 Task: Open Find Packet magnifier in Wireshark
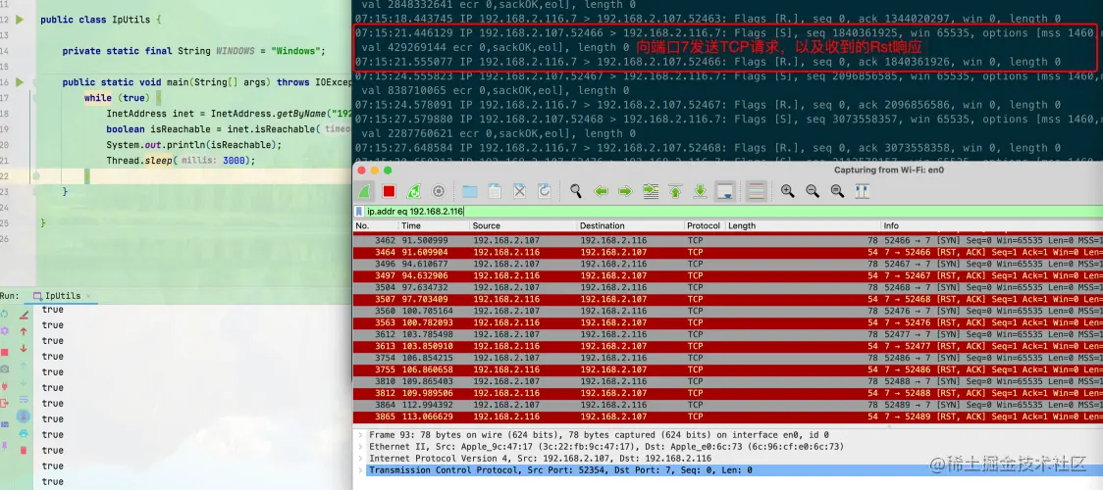point(575,191)
